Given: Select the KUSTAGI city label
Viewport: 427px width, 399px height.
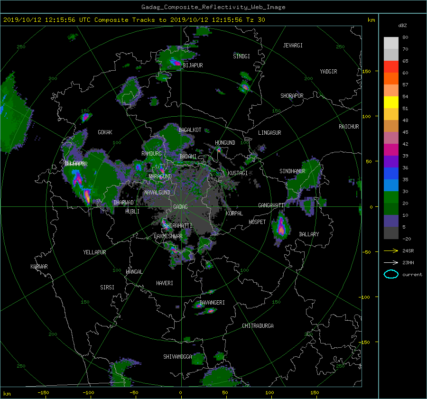Looking at the screenshot, I should tap(238, 173).
